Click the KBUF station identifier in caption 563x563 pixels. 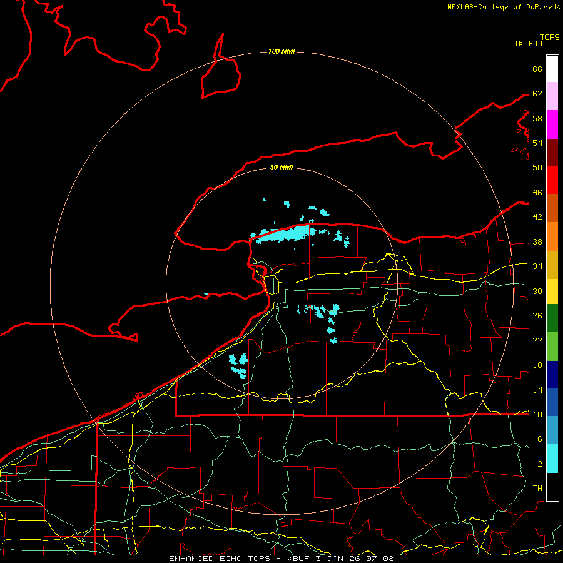[x=299, y=559]
